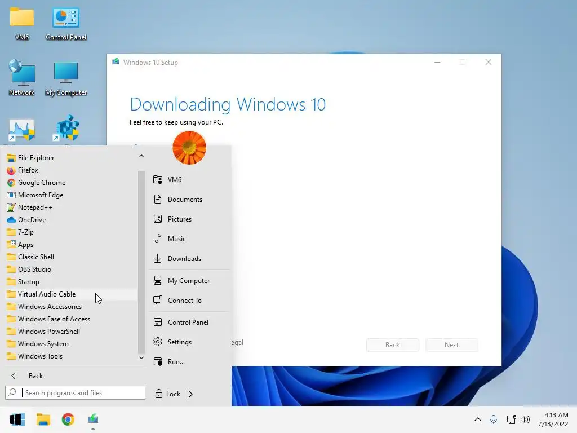Show hidden tray icons chevron

coord(478,419)
